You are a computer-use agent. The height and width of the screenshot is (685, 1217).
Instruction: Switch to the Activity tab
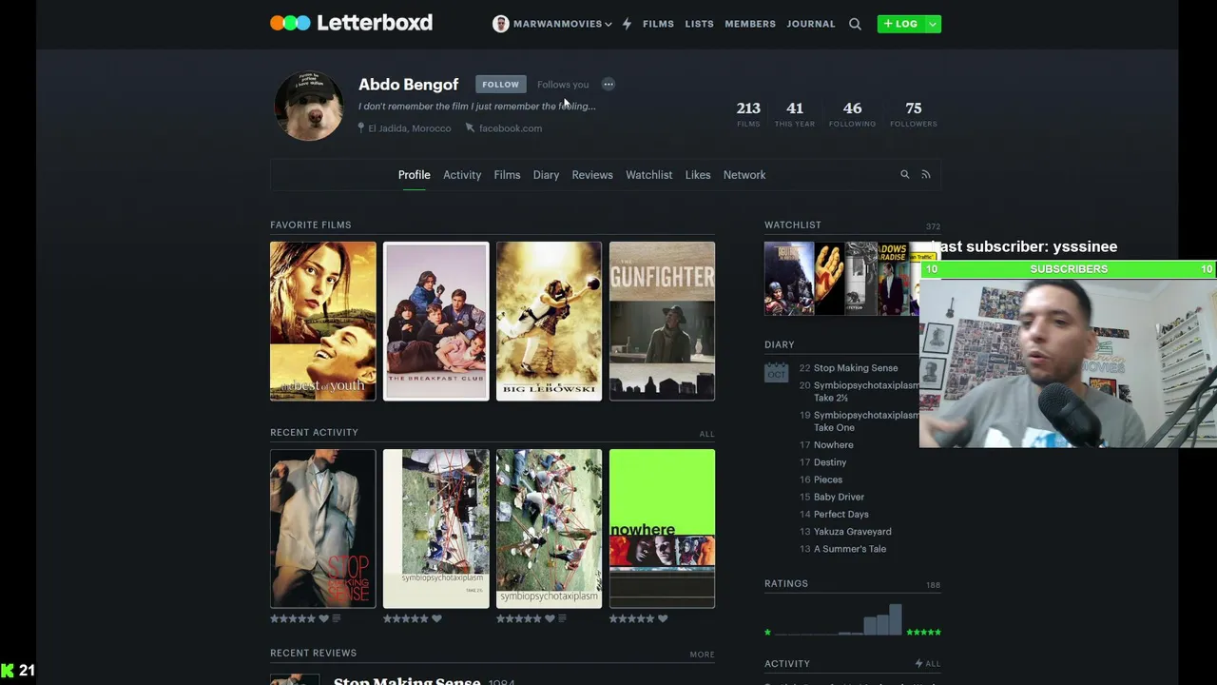point(462,175)
